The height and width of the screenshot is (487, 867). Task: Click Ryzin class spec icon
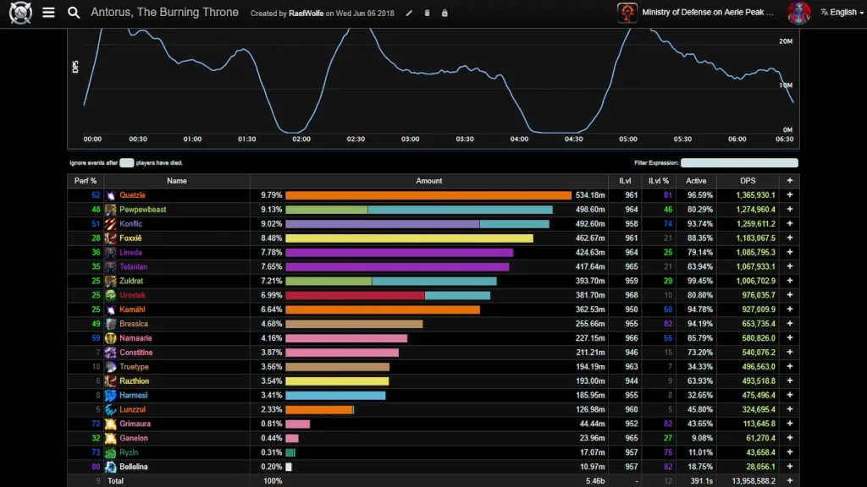[x=111, y=452]
